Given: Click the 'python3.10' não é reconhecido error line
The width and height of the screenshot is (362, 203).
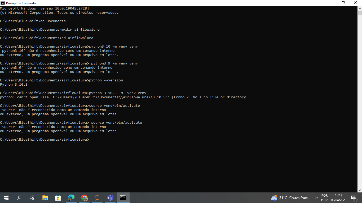Looking at the screenshot, I should click(x=57, y=50).
